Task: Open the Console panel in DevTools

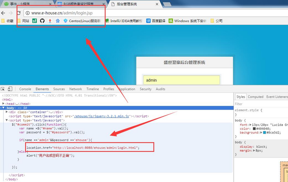Action: (x=25, y=89)
